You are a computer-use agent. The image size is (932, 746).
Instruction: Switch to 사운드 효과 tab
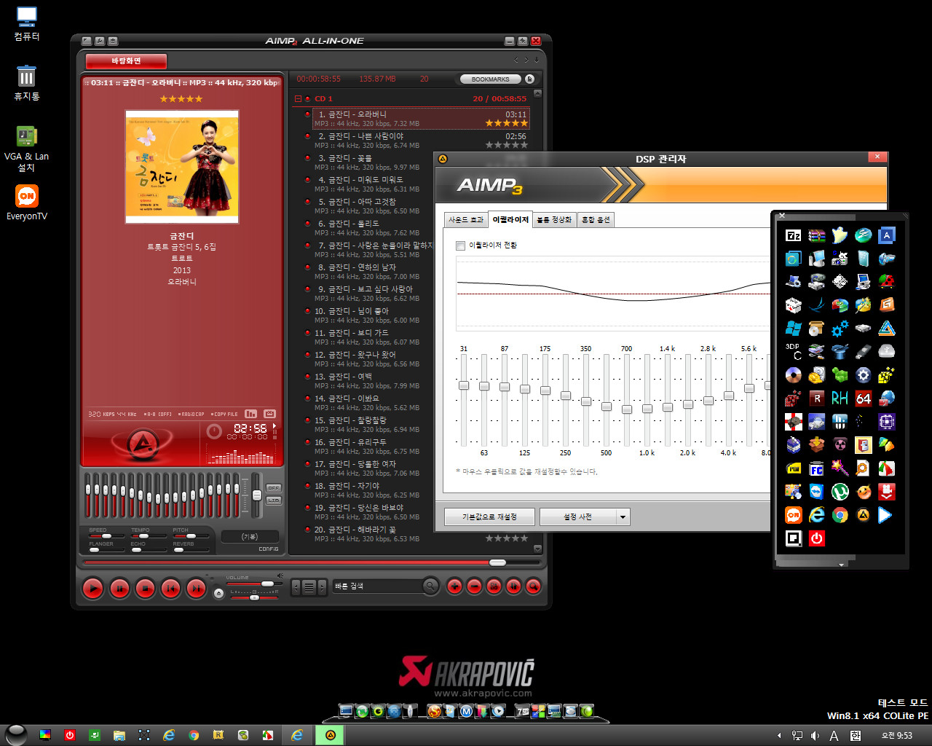click(466, 220)
